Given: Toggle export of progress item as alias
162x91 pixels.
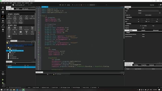Looking at the screenshot, I should 25,65.
